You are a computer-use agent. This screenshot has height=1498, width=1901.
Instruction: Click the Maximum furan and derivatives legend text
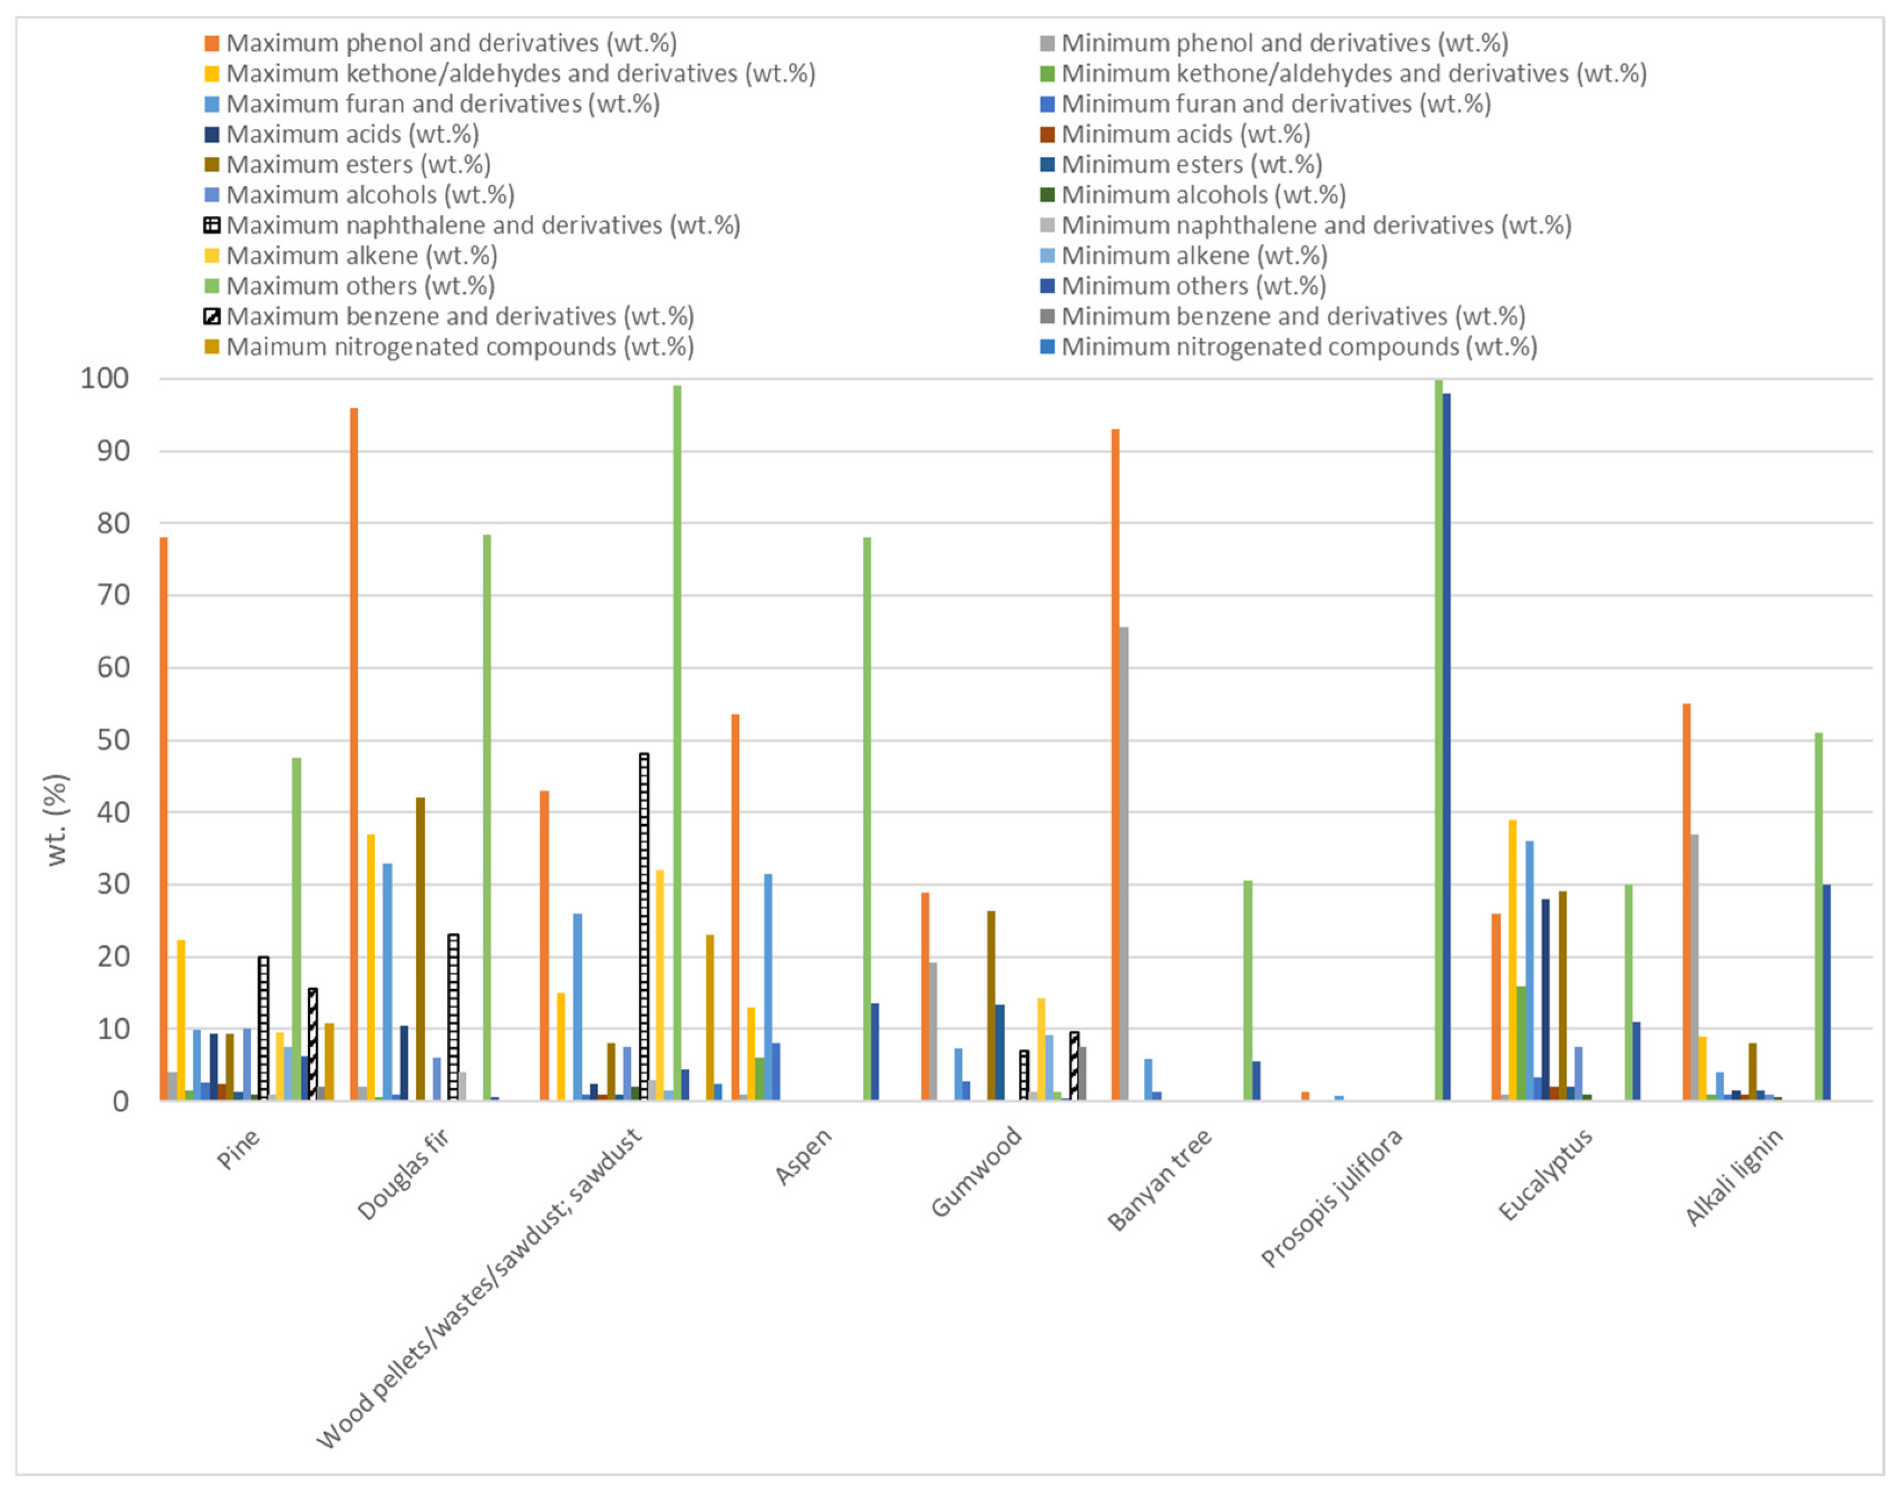(443, 105)
